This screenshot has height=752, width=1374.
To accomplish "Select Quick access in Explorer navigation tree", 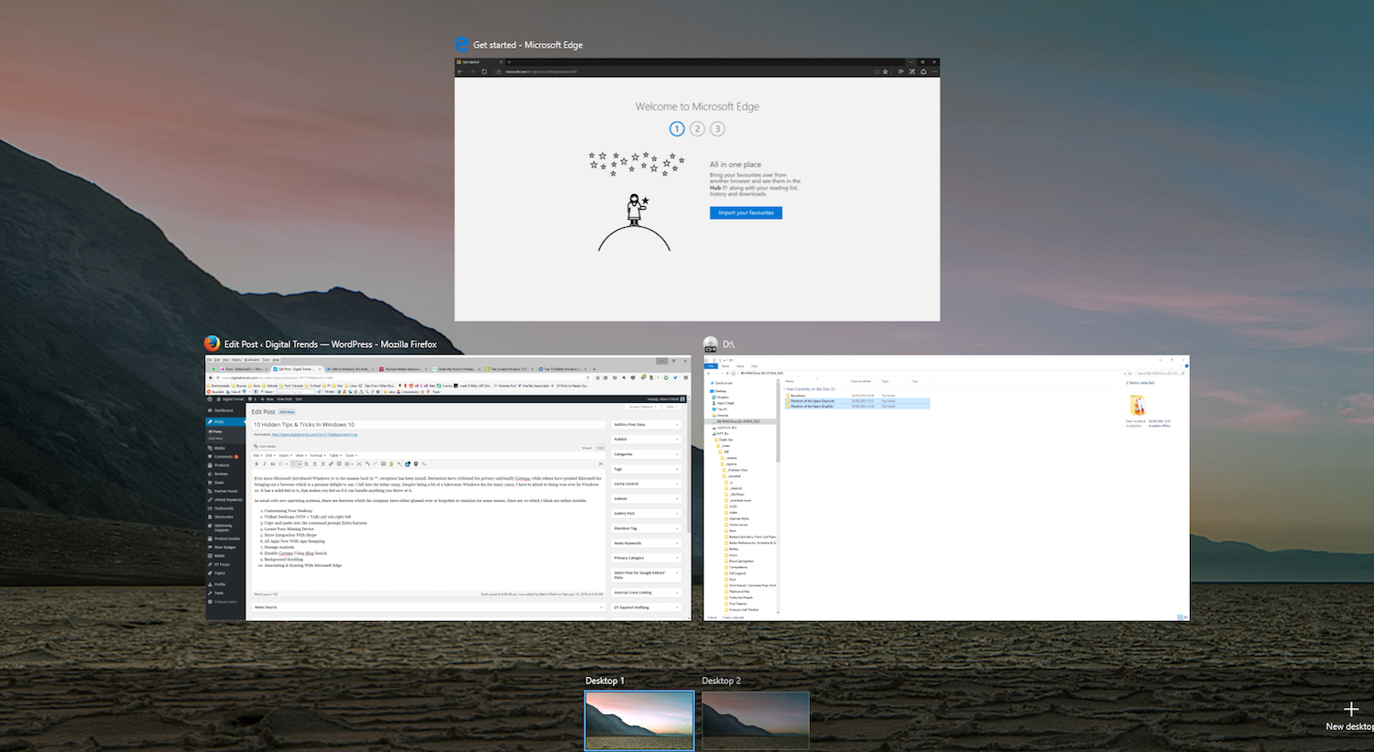I will point(724,383).
